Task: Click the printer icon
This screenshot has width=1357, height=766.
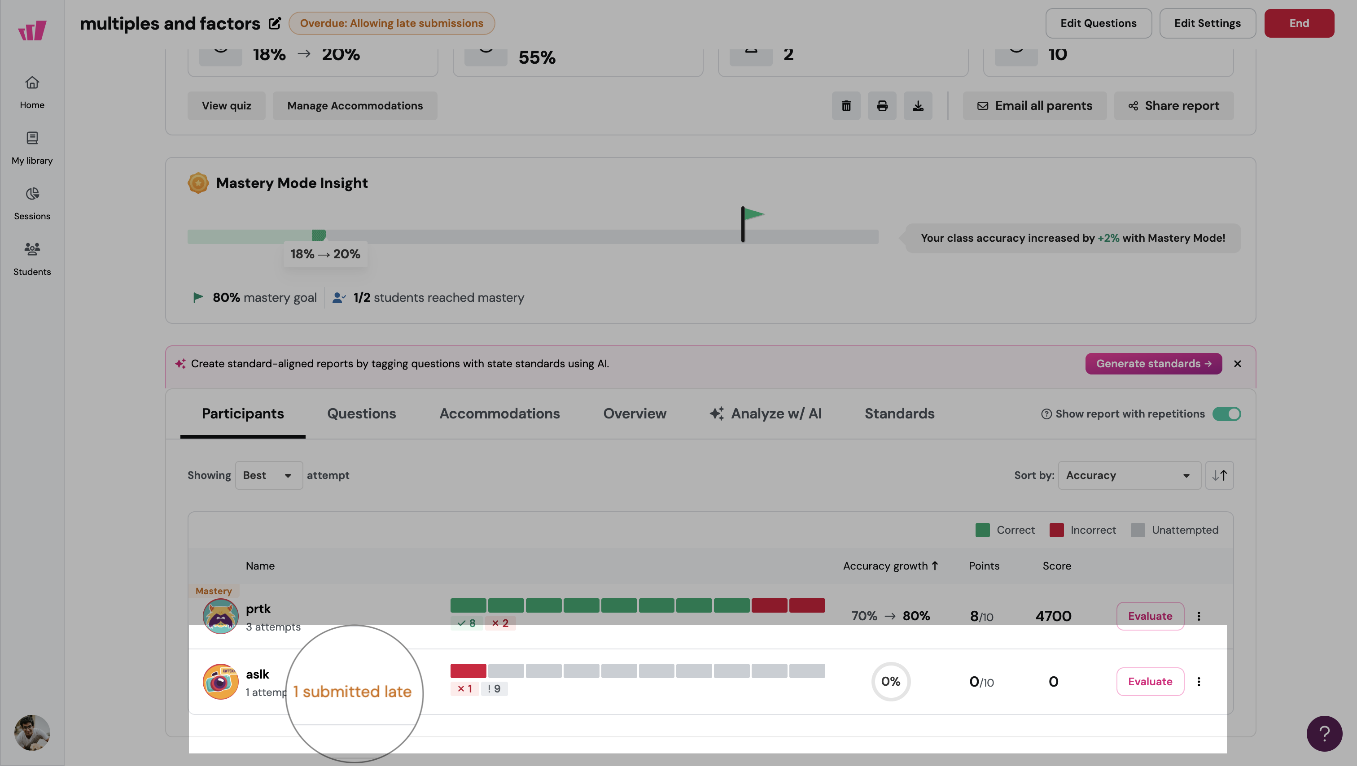Action: tap(882, 106)
